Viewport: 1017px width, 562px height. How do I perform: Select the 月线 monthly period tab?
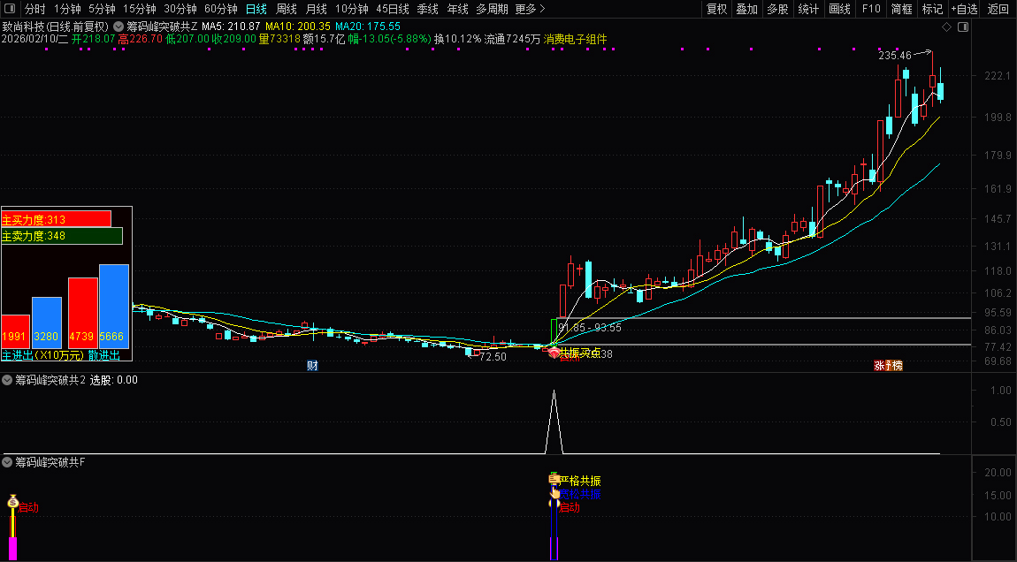(316, 9)
